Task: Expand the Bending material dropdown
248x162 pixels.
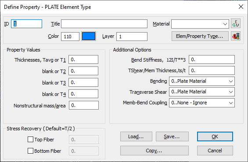Action: pos(202,81)
